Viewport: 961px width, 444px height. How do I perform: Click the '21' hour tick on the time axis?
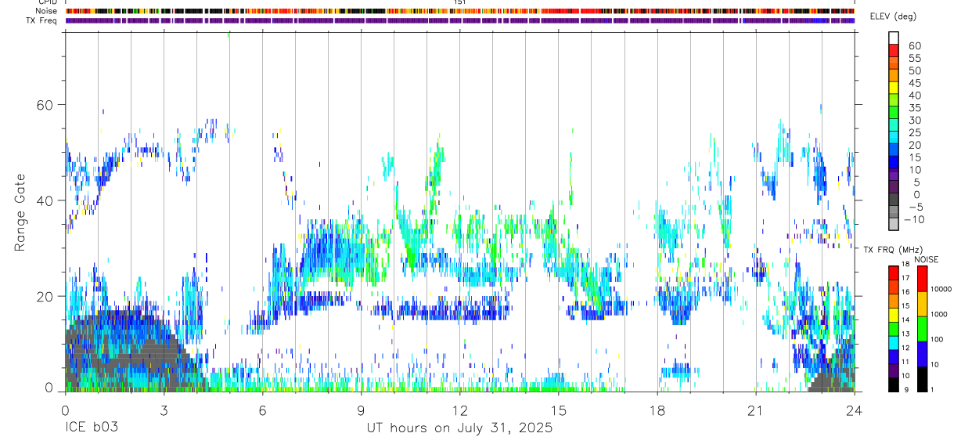point(755,410)
